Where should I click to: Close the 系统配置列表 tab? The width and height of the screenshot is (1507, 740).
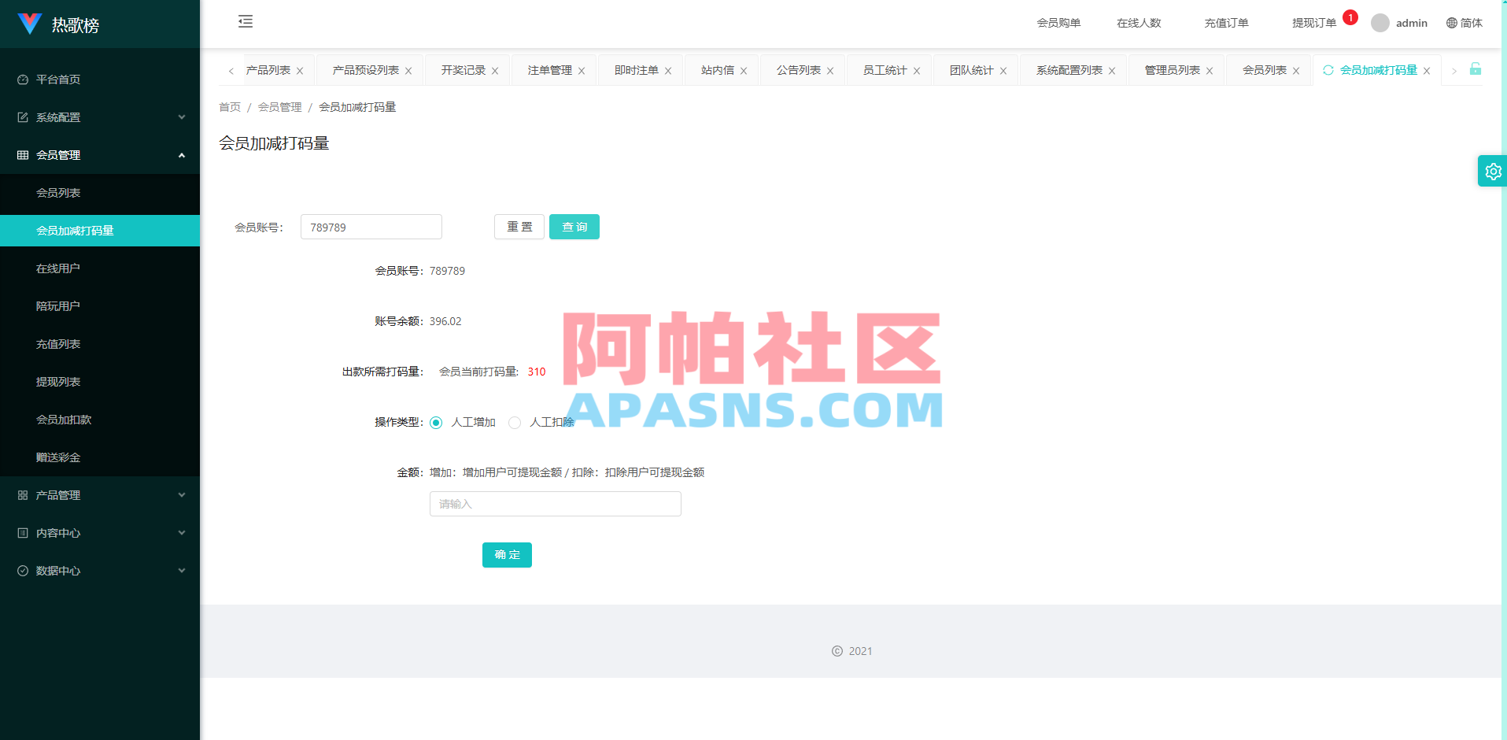pyautogui.click(x=1112, y=71)
